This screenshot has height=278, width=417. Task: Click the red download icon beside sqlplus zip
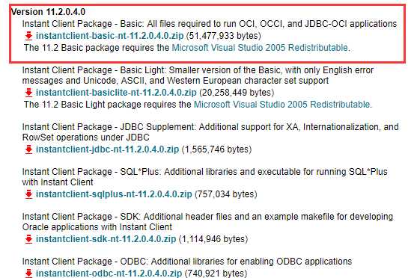[x=28, y=194]
